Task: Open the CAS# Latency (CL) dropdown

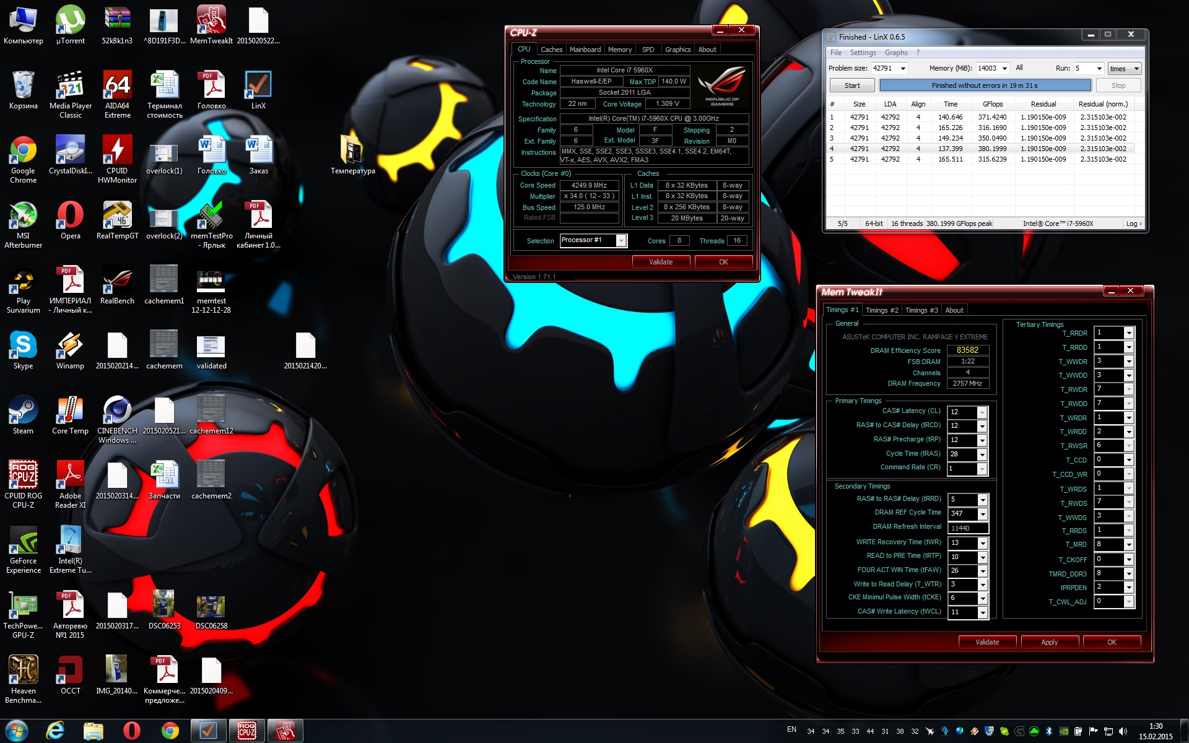Action: click(982, 412)
